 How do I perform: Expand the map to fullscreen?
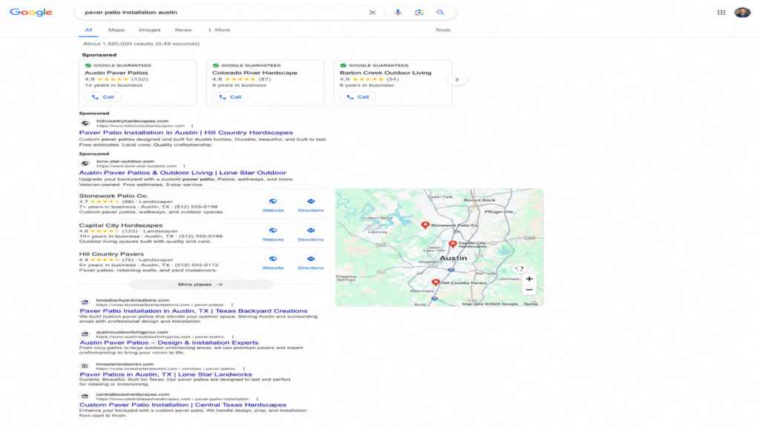tap(519, 268)
